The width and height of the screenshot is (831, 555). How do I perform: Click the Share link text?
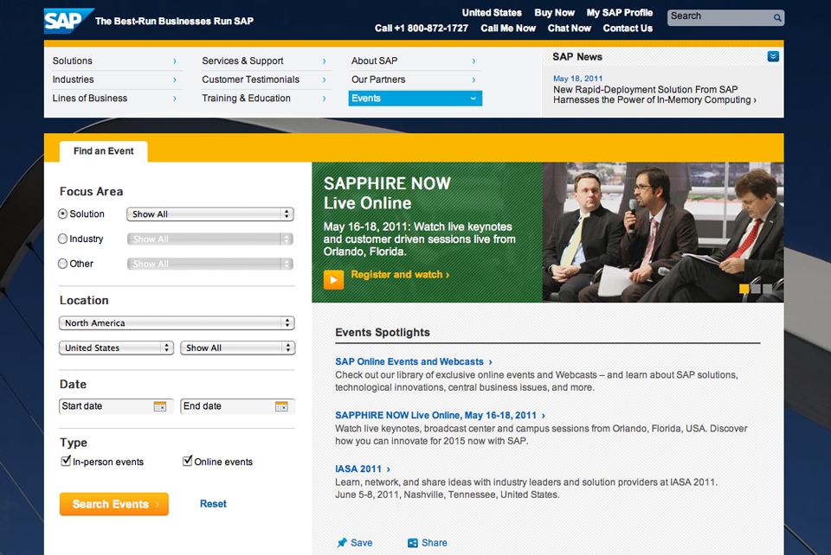coord(434,543)
